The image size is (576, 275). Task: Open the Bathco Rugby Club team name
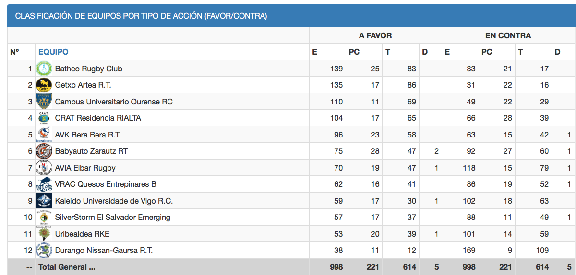(x=89, y=69)
